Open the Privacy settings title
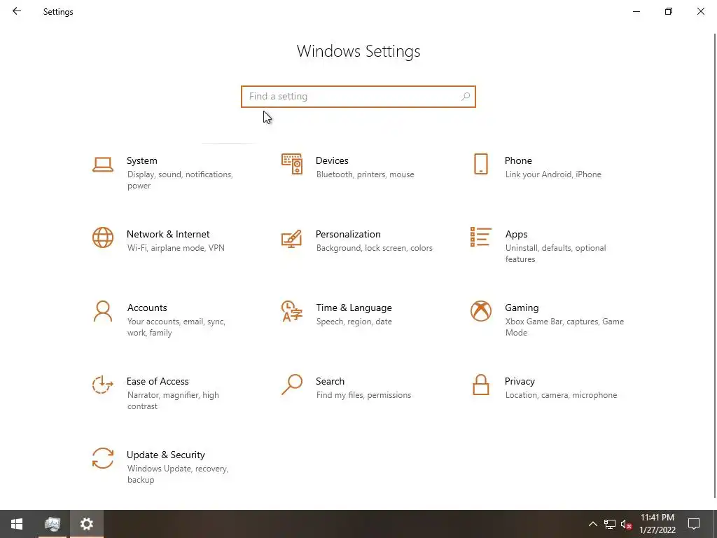The height and width of the screenshot is (538, 717). point(520,382)
